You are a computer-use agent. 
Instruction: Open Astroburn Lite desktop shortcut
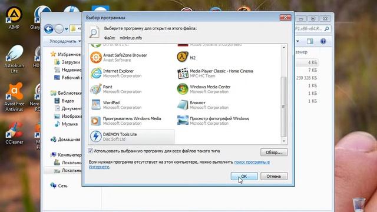(x=14, y=59)
